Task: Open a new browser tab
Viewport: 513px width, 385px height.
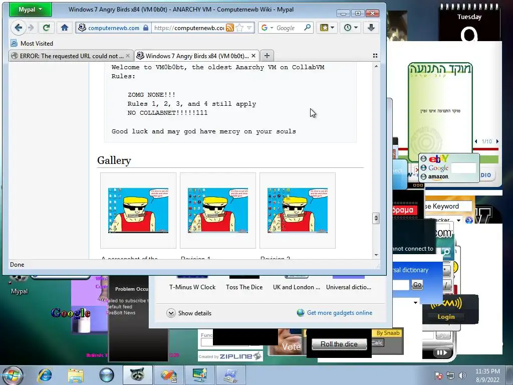Action: tap(267, 56)
